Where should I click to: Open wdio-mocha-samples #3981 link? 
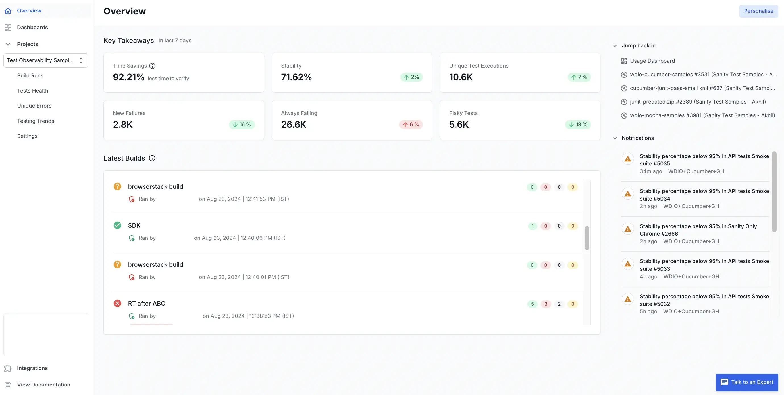702,115
